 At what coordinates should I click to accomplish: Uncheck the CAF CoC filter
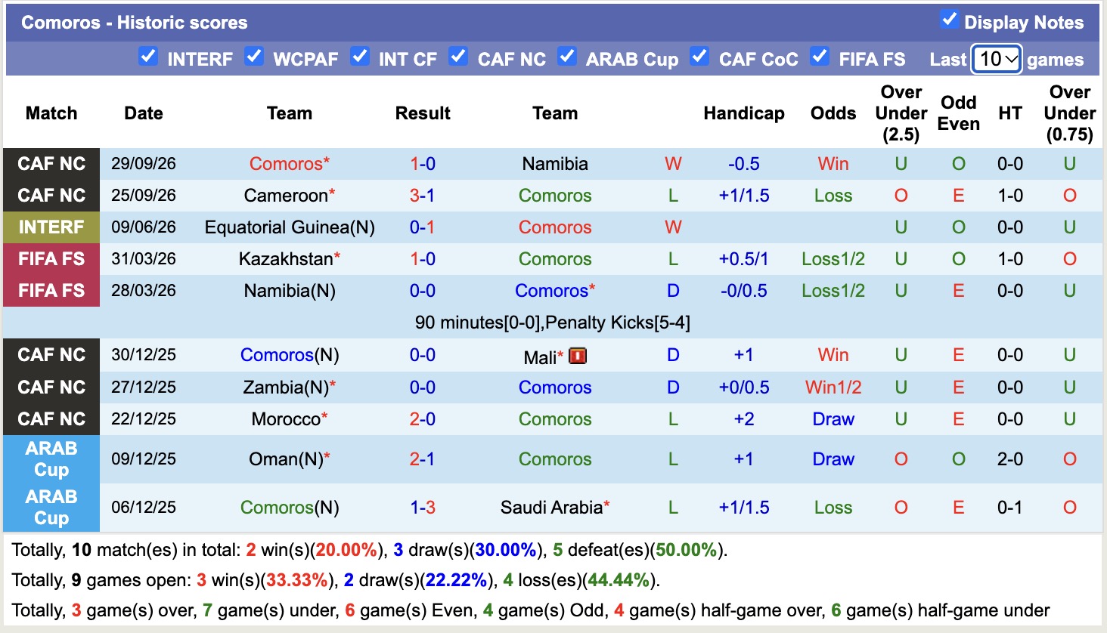(x=699, y=57)
